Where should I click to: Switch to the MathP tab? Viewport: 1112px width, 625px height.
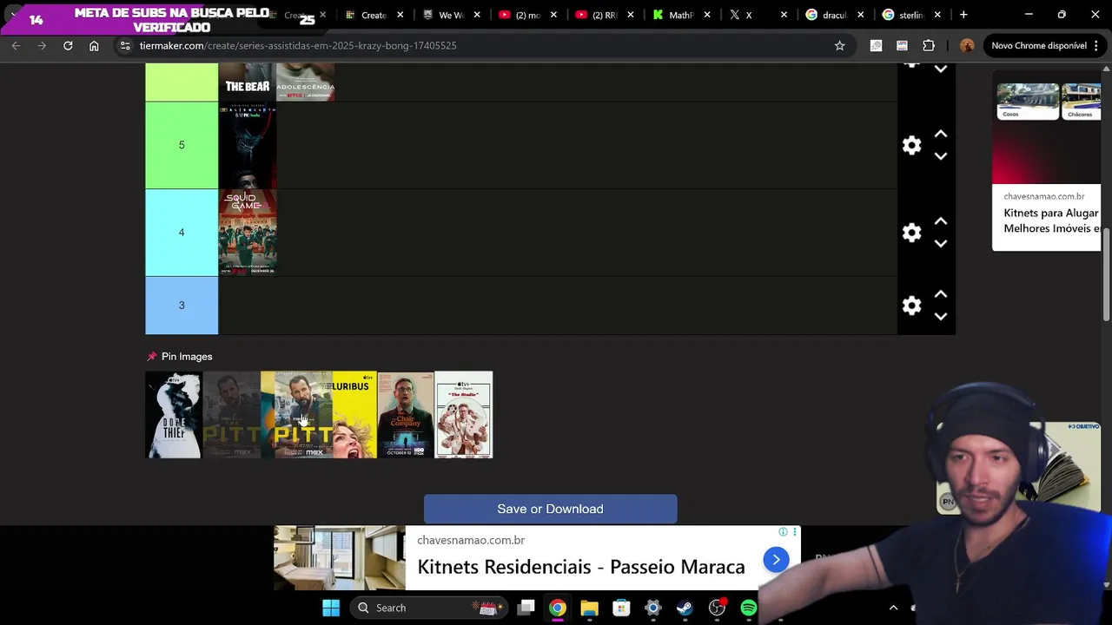pyautogui.click(x=679, y=15)
